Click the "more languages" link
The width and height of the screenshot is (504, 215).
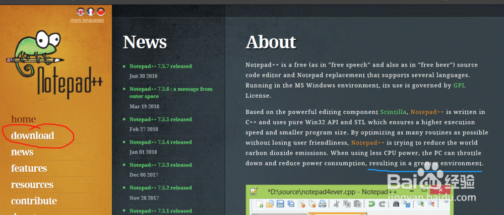tap(87, 20)
